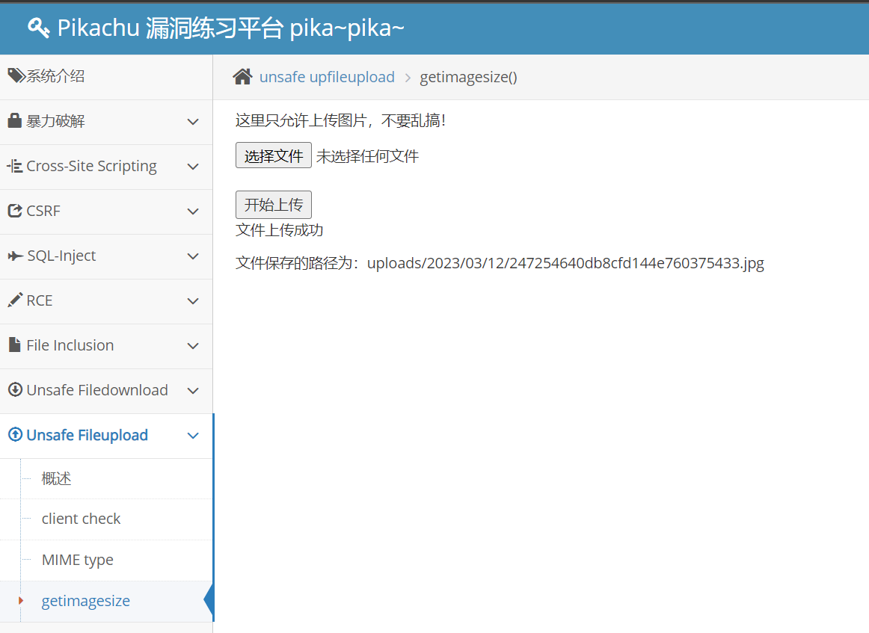
Task: Collapse the Unsafe Fileupload chevron
Action: click(x=193, y=436)
